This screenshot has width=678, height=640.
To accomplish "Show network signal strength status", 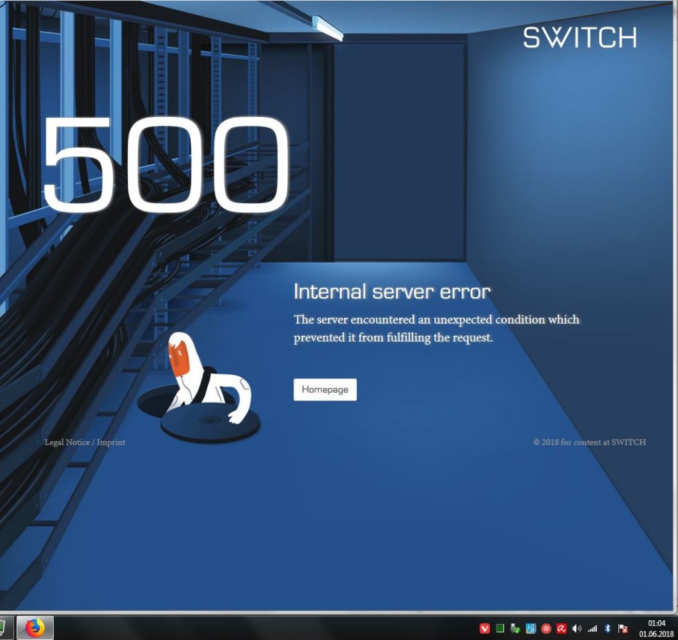I will 592,628.
